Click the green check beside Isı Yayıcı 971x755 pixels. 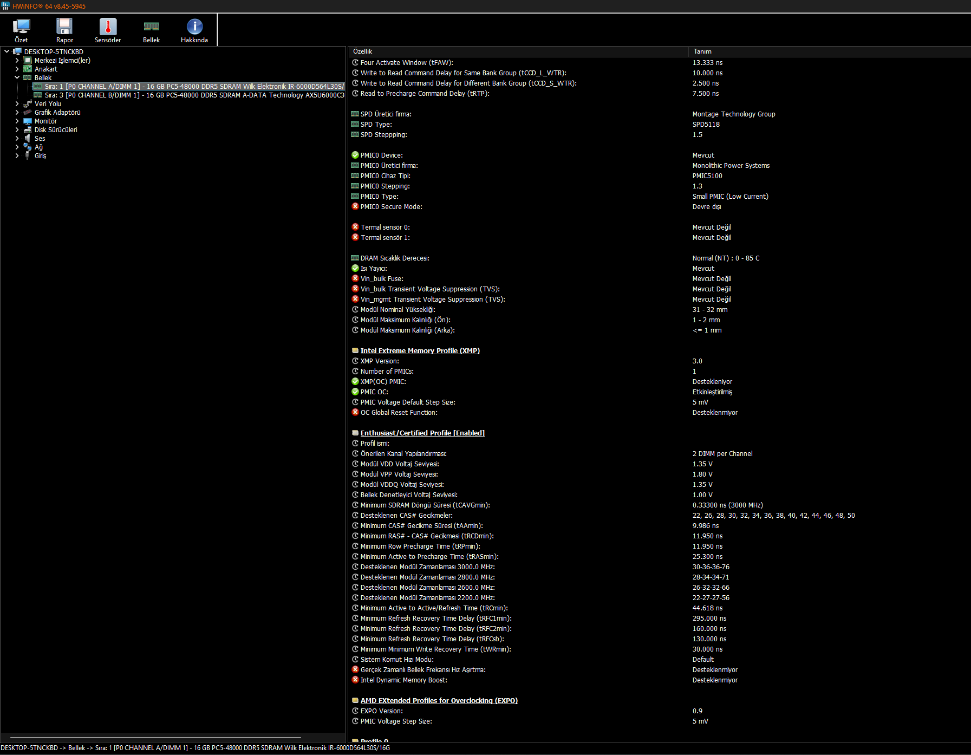tap(355, 268)
